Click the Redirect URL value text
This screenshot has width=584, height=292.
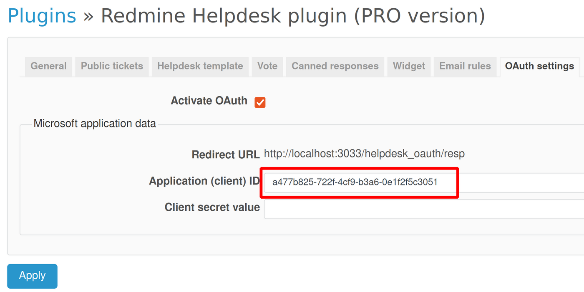pos(364,153)
